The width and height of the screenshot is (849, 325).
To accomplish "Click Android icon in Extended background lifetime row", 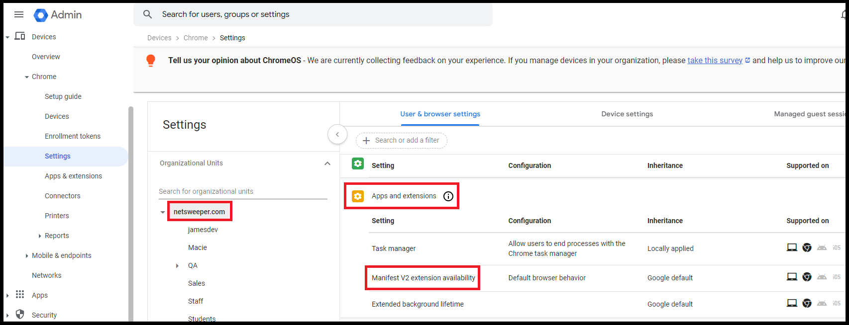I will 822,303.
